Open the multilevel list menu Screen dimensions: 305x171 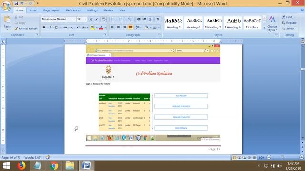130,19
